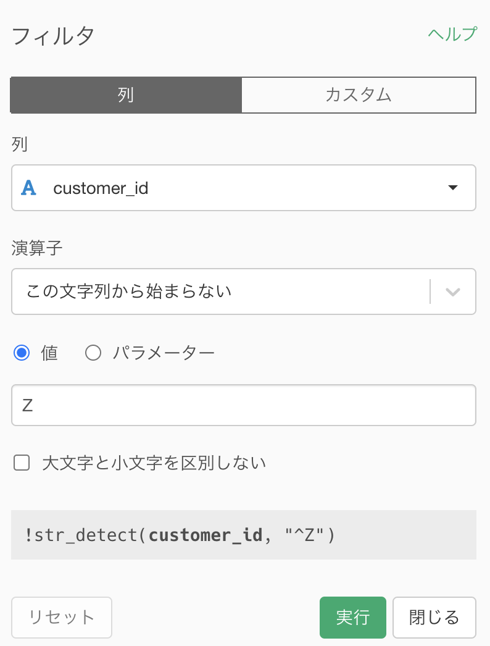The height and width of the screenshot is (646, 490).
Task: Select the パラメーター radio button
Action: [93, 353]
